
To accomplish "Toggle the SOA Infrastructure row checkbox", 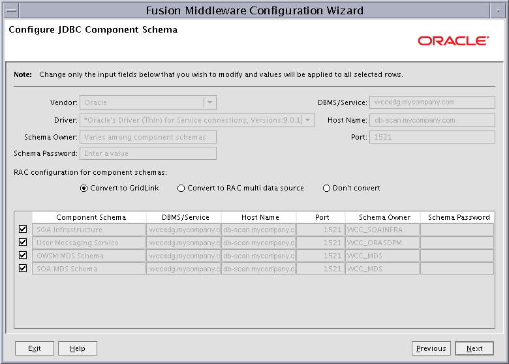I will click(x=23, y=230).
